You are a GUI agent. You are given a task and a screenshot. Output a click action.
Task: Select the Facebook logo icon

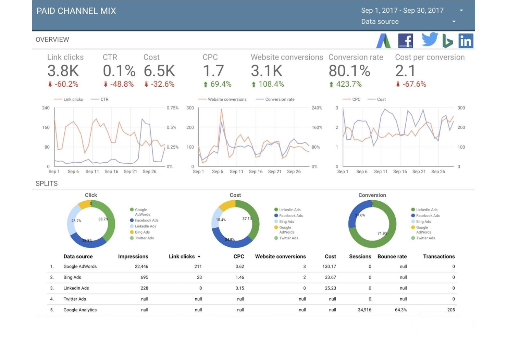(405, 41)
